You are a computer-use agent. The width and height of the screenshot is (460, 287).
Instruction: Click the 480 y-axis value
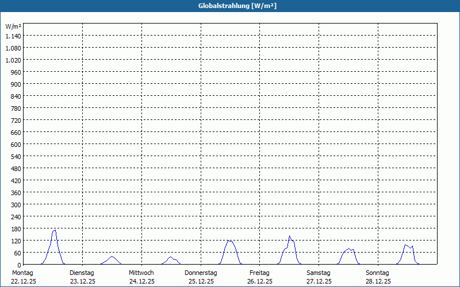pos(16,169)
